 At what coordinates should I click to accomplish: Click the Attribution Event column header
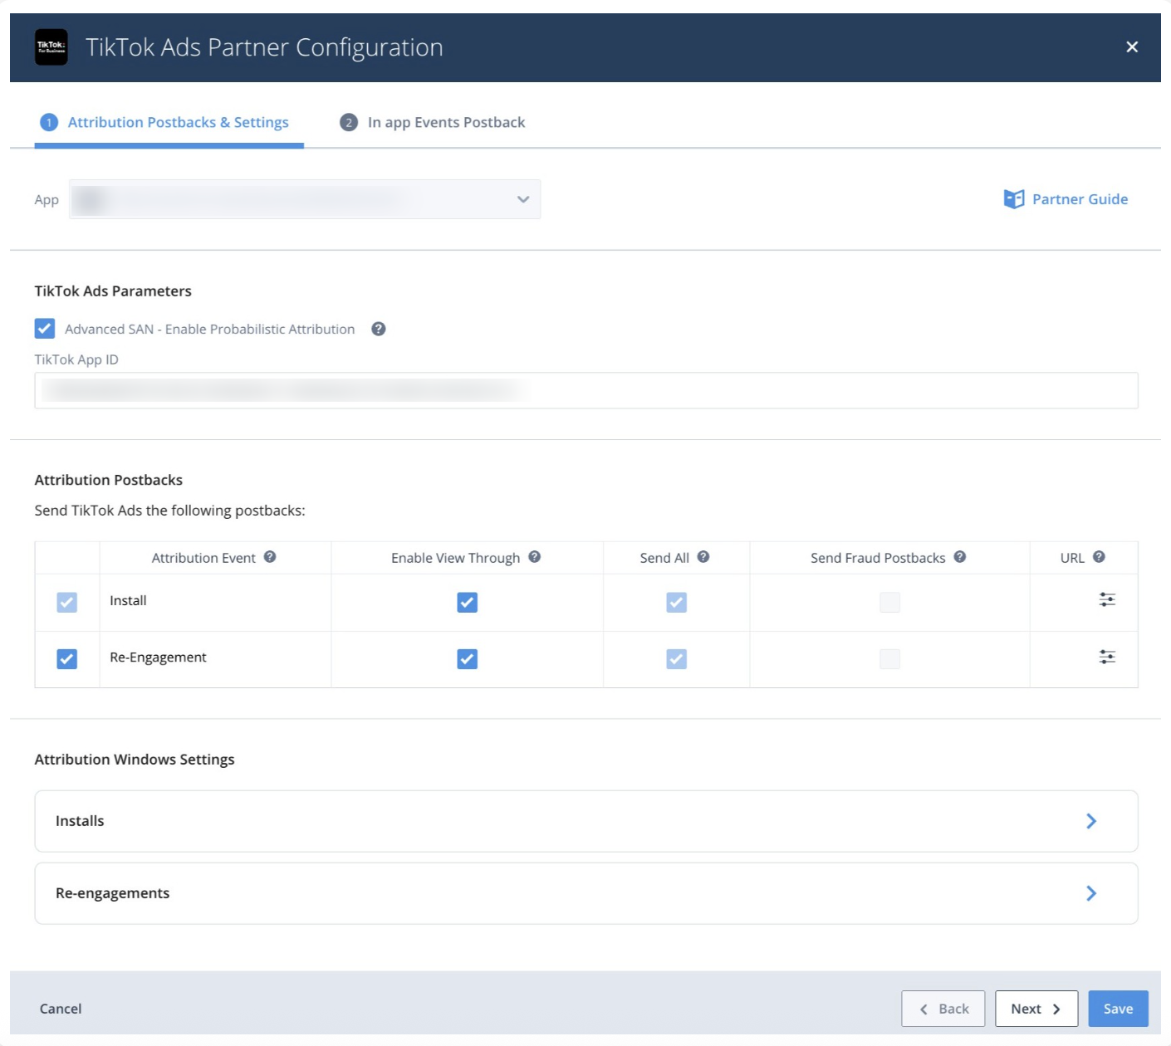[x=203, y=558]
